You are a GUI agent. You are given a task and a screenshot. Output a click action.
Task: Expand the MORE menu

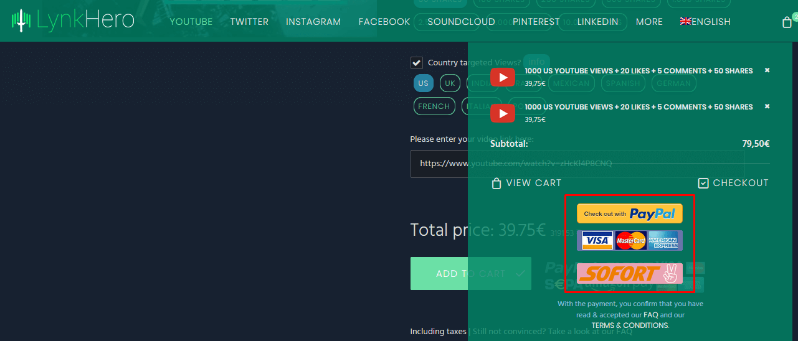point(649,22)
